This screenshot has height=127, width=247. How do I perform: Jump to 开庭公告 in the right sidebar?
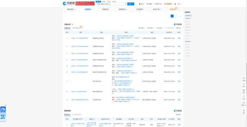pyautogui.click(x=188, y=18)
